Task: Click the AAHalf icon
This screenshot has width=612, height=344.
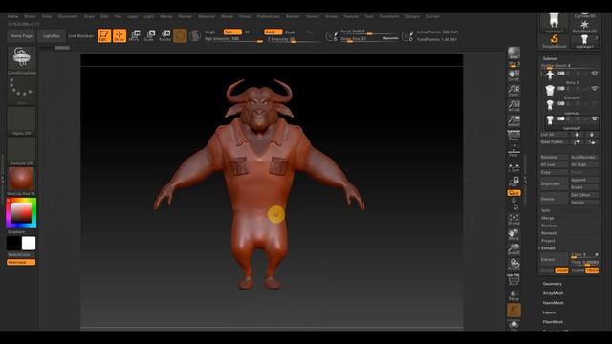Action: pos(514,120)
